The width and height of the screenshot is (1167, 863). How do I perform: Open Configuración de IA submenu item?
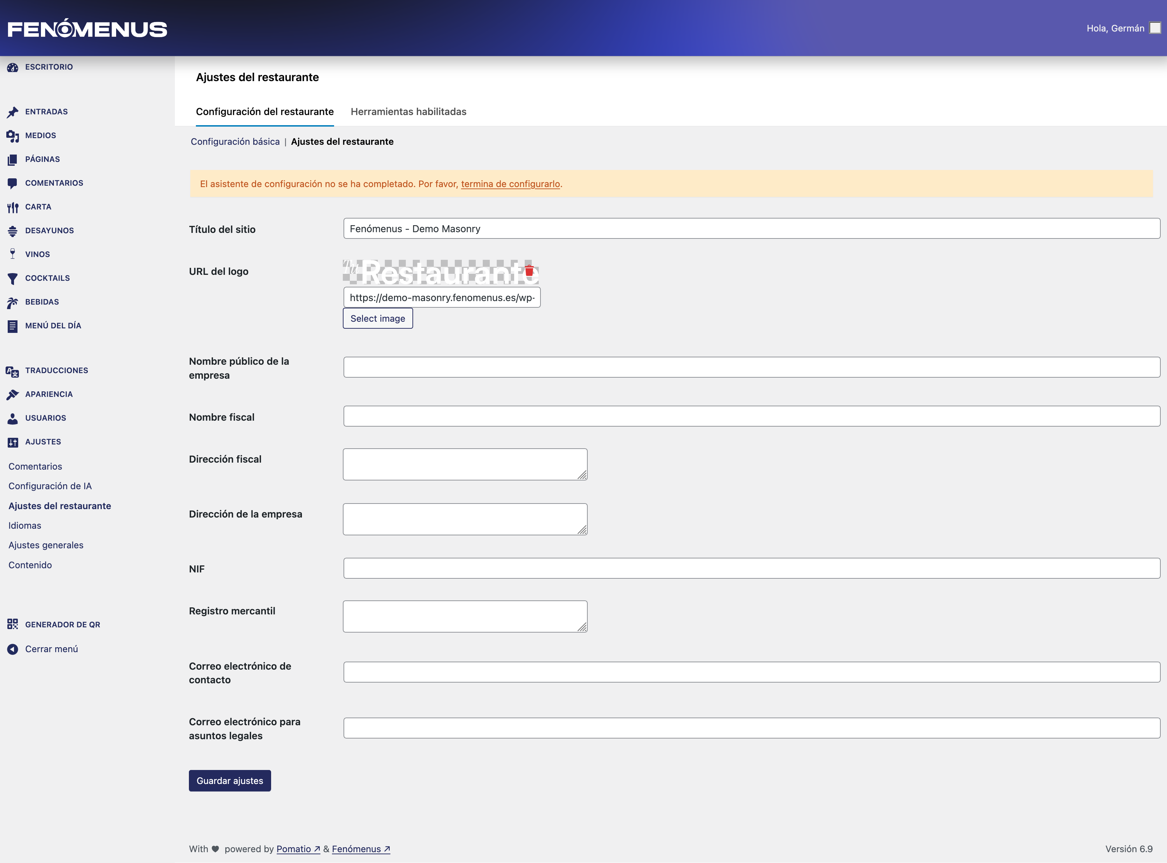click(50, 486)
